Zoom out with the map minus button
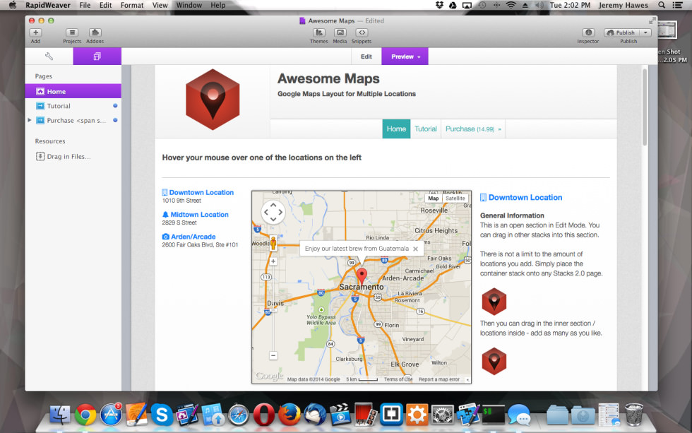 [273, 355]
